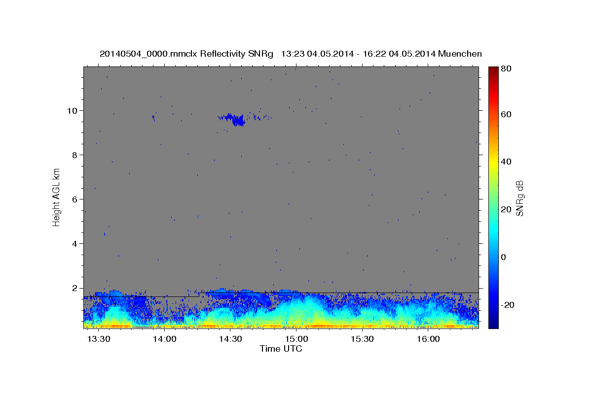Click 'Muenchen' in the plot title
The image size is (592, 394).
coord(459,54)
